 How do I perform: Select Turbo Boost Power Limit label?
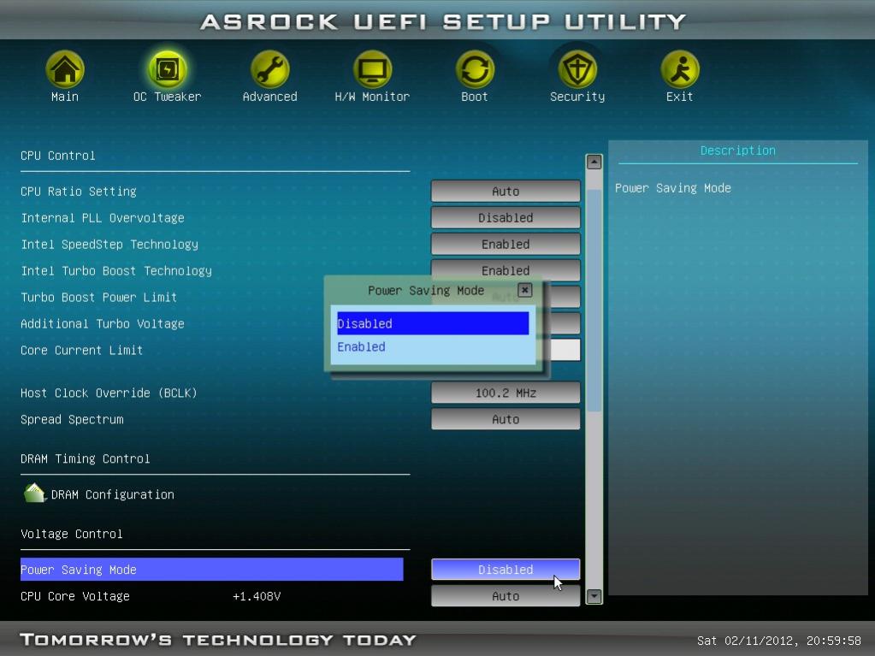pos(98,298)
